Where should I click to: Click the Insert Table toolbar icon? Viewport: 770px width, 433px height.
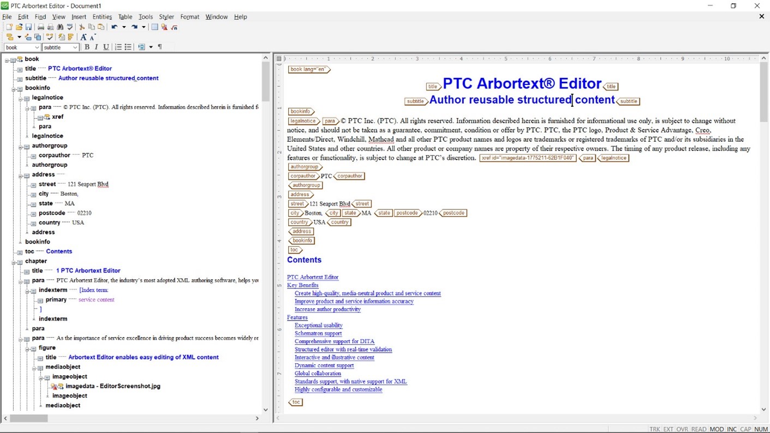[x=155, y=27]
